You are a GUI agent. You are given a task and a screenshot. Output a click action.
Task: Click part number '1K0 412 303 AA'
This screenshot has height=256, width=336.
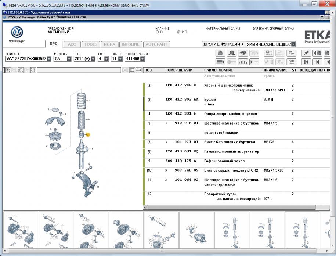click(x=182, y=100)
